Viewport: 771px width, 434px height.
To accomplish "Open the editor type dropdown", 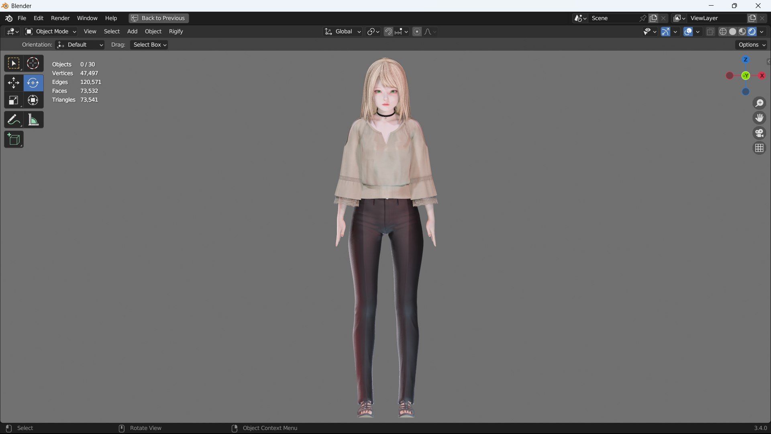I will [x=13, y=31].
